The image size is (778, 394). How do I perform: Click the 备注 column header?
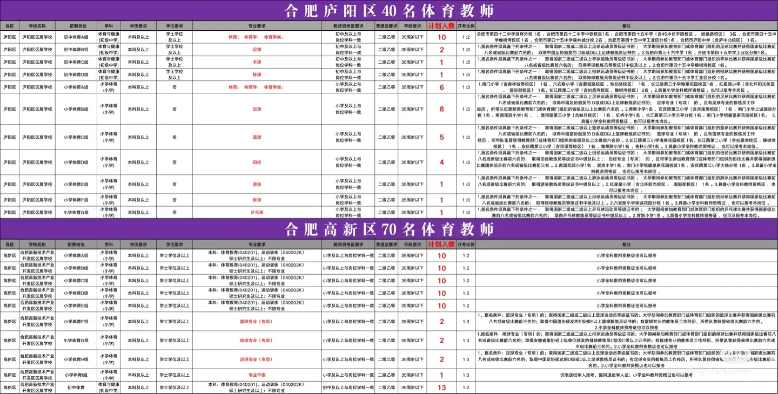pyautogui.click(x=627, y=24)
